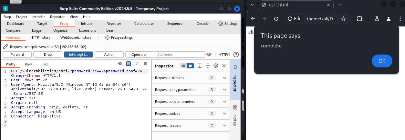Open the Extensions tab
This screenshot has height=140, width=405.
[x=88, y=30]
